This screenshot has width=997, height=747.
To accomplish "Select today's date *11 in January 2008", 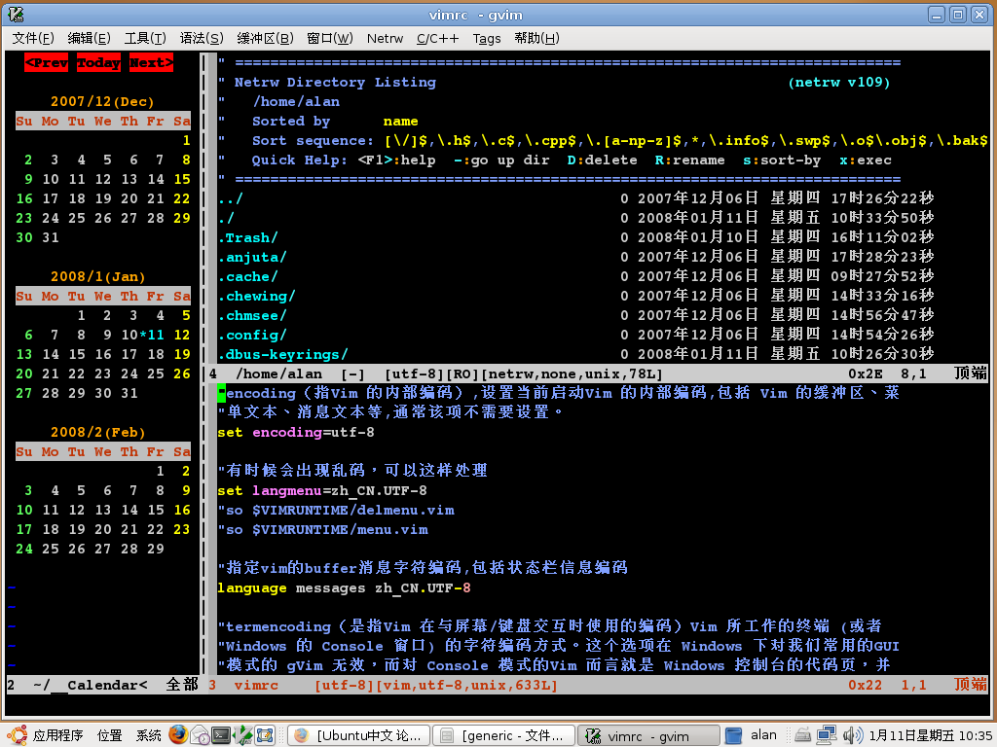I will (x=151, y=335).
